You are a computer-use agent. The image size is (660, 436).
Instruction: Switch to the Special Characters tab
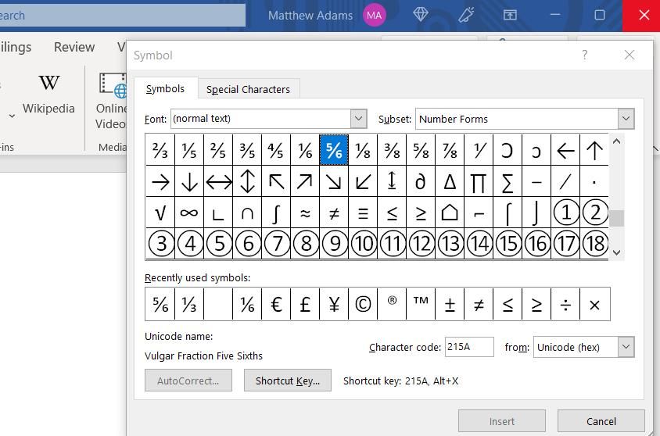pos(249,89)
